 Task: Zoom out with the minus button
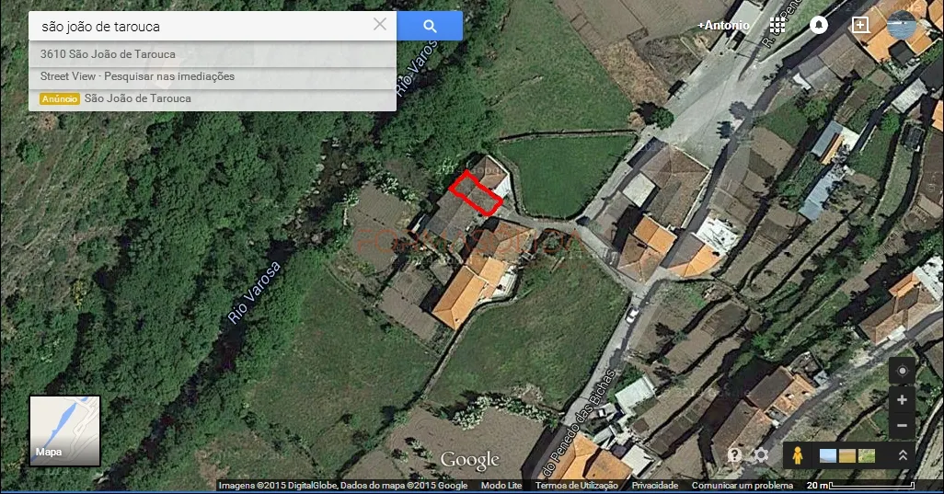(x=902, y=425)
